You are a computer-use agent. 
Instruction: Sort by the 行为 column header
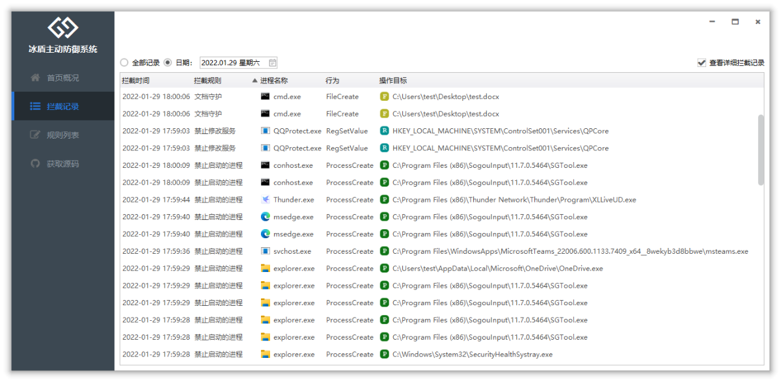pos(333,81)
